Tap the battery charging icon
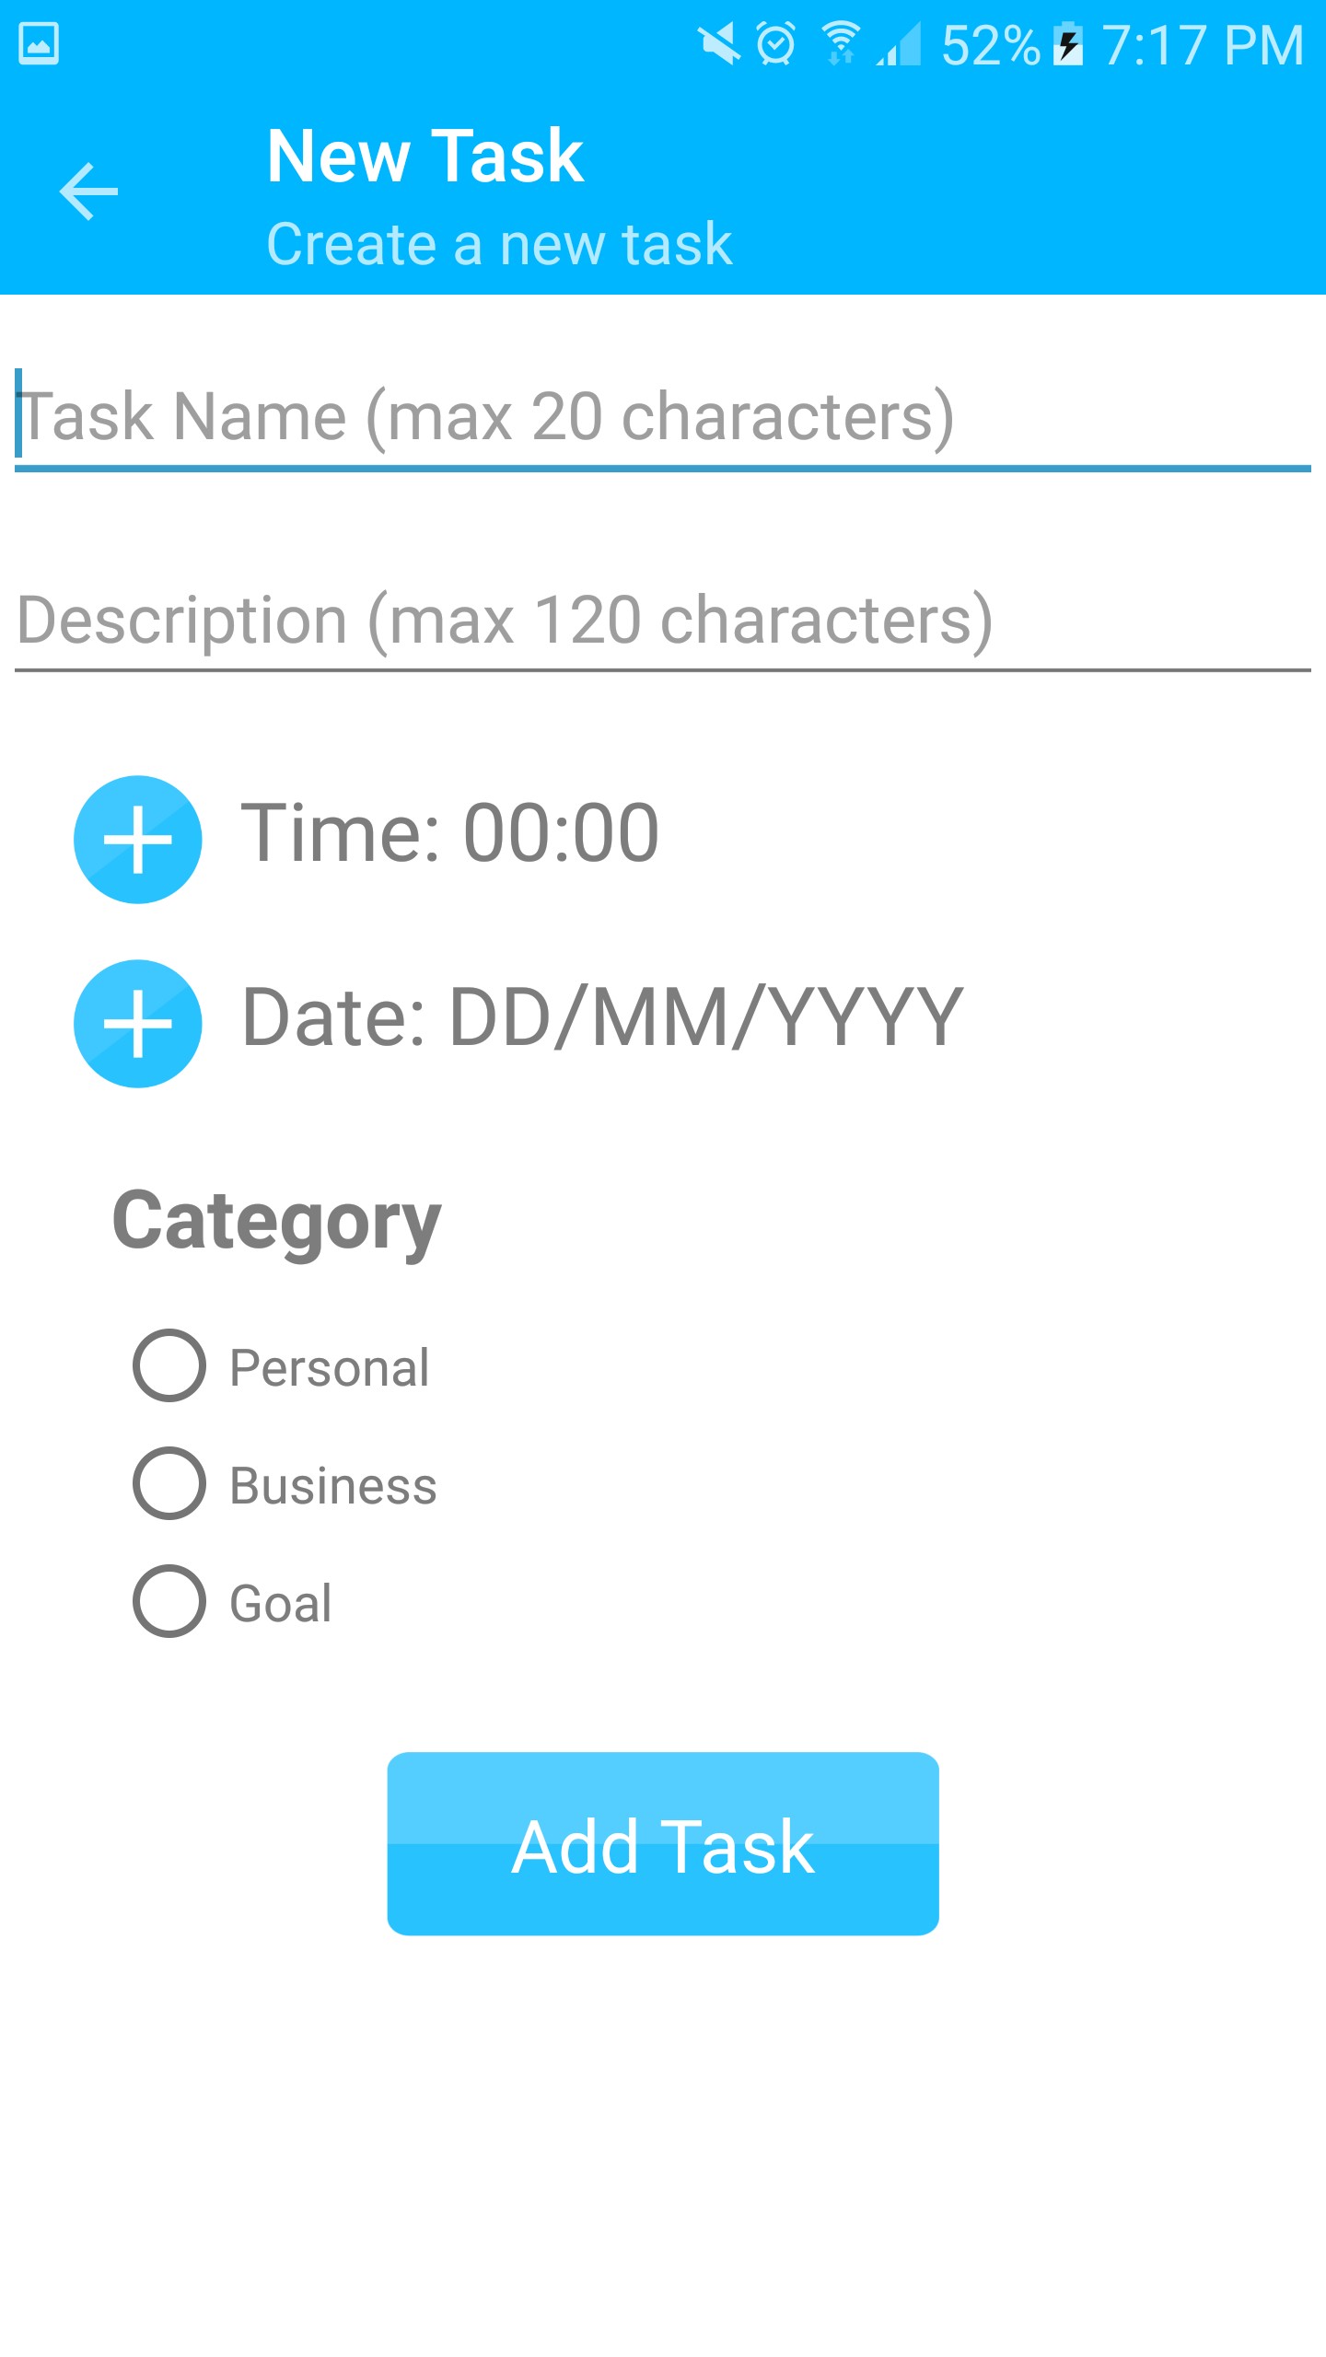 (x=1068, y=44)
